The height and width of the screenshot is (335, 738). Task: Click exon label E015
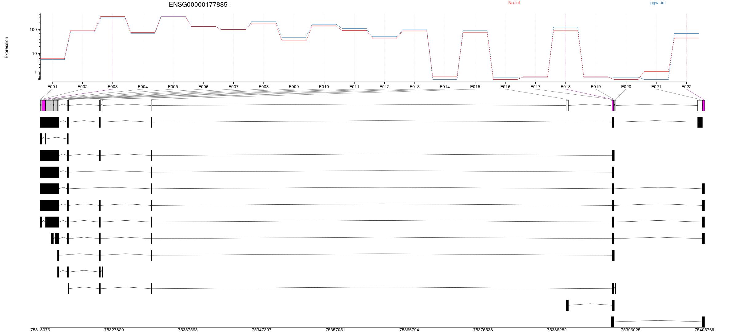coord(475,87)
